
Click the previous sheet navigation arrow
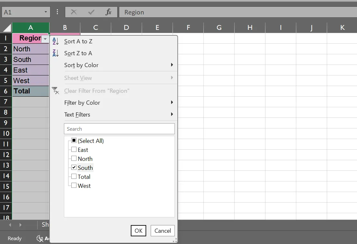(10, 225)
